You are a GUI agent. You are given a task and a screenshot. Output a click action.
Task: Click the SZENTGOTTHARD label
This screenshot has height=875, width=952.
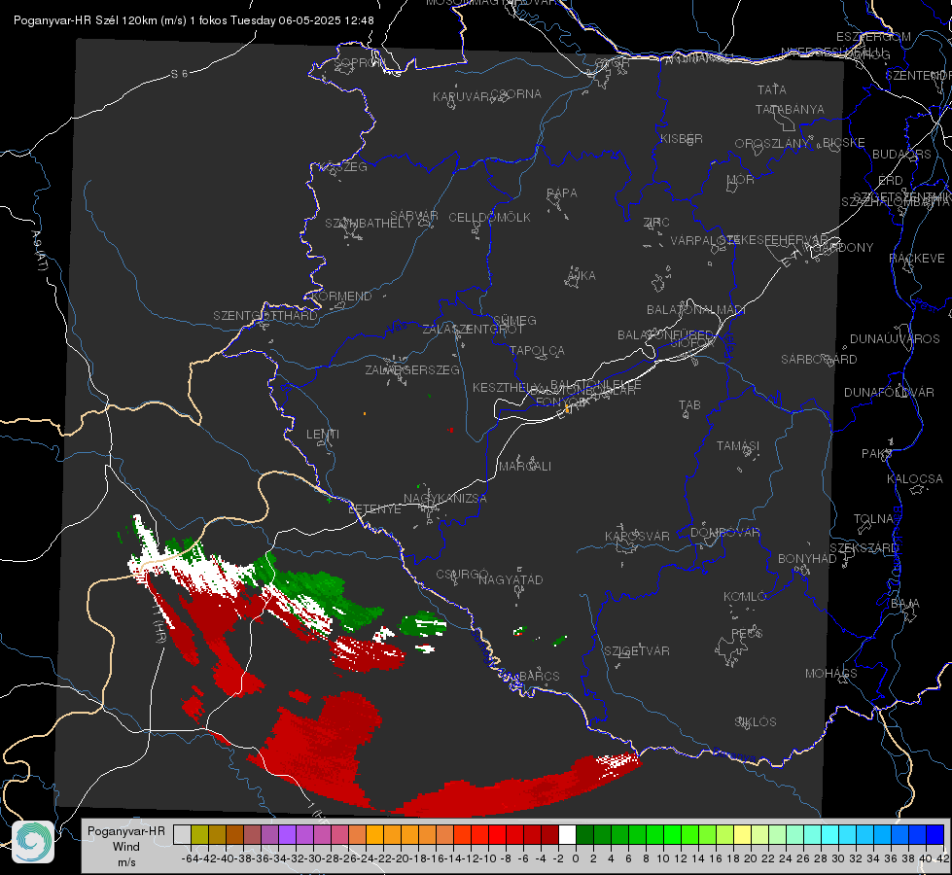click(x=265, y=316)
